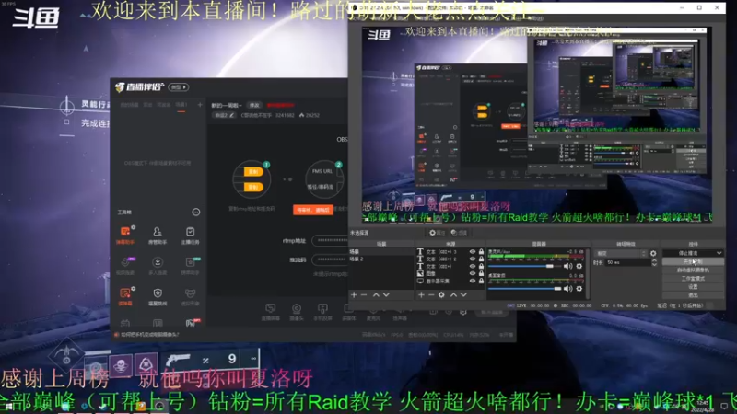Open 多人连麦 tool in the toolbox
Image resolution: width=737 pixels, height=414 pixels.
click(x=158, y=266)
